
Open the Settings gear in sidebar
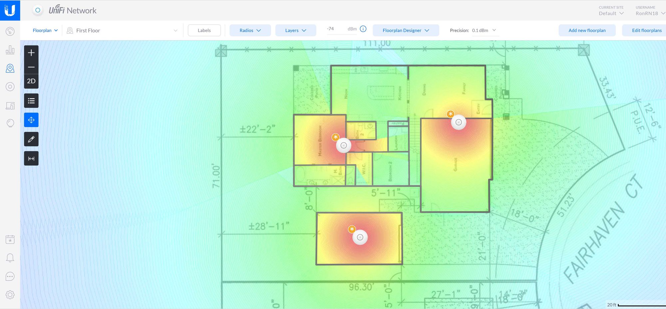(10, 295)
